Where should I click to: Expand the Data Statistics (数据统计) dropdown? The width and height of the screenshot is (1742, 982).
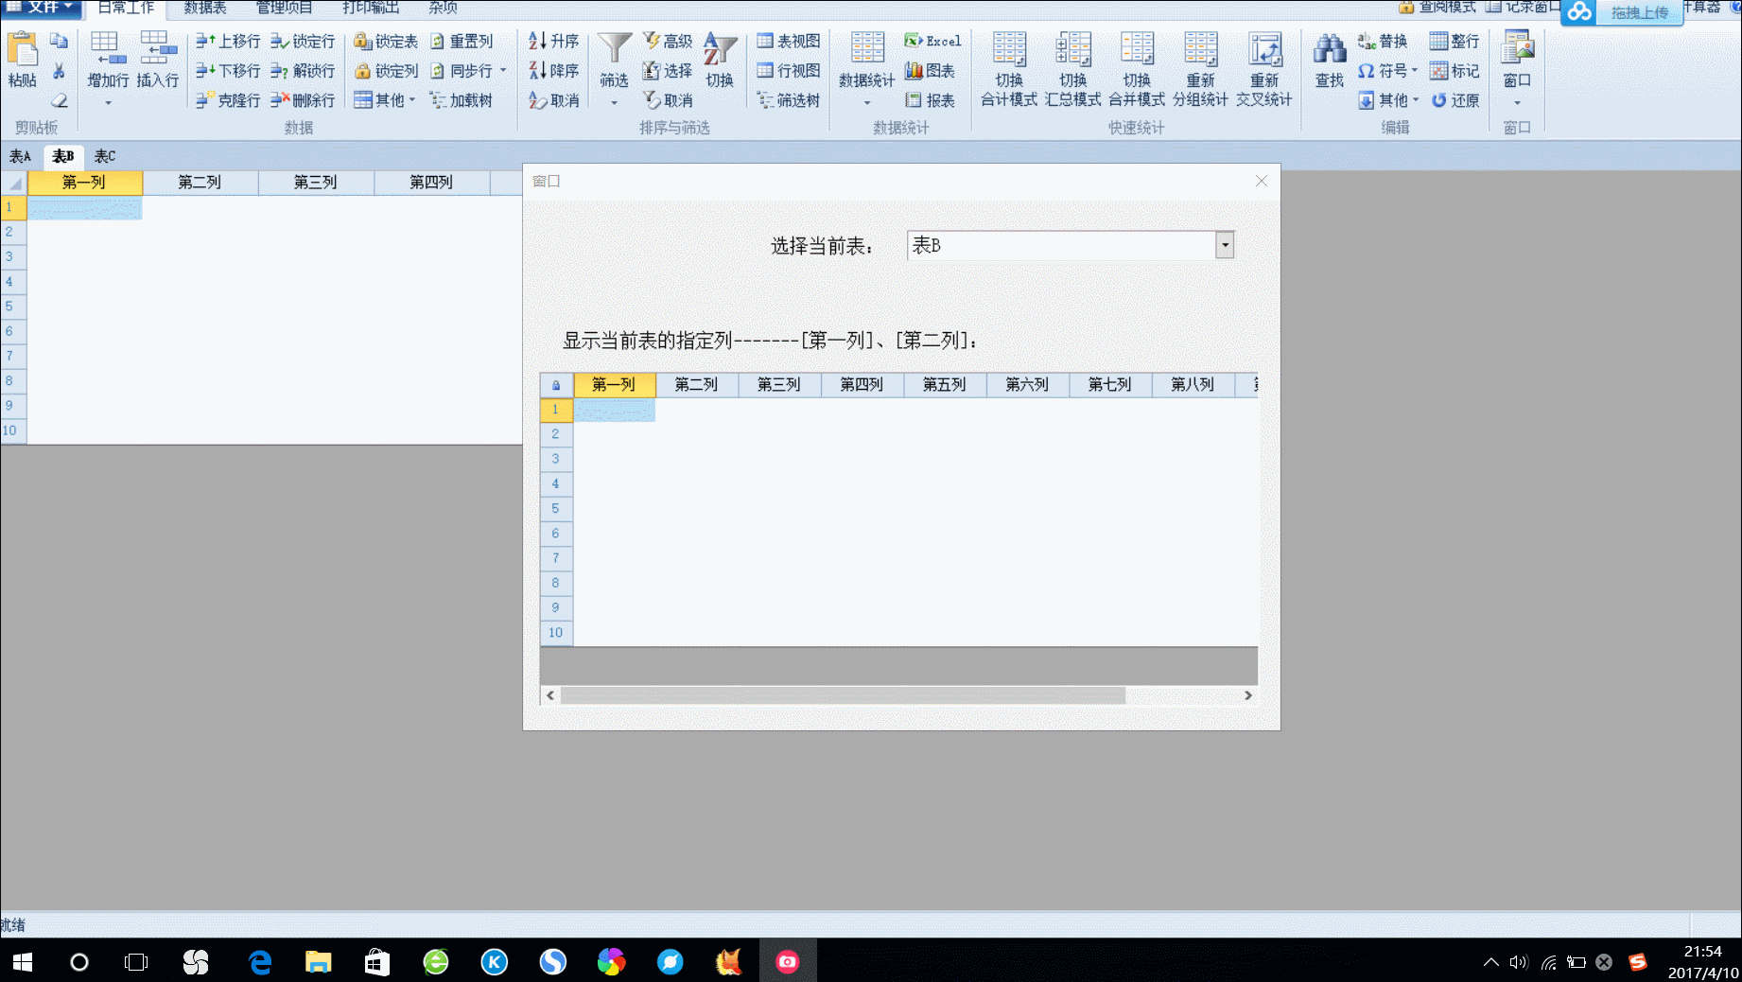pos(866,102)
